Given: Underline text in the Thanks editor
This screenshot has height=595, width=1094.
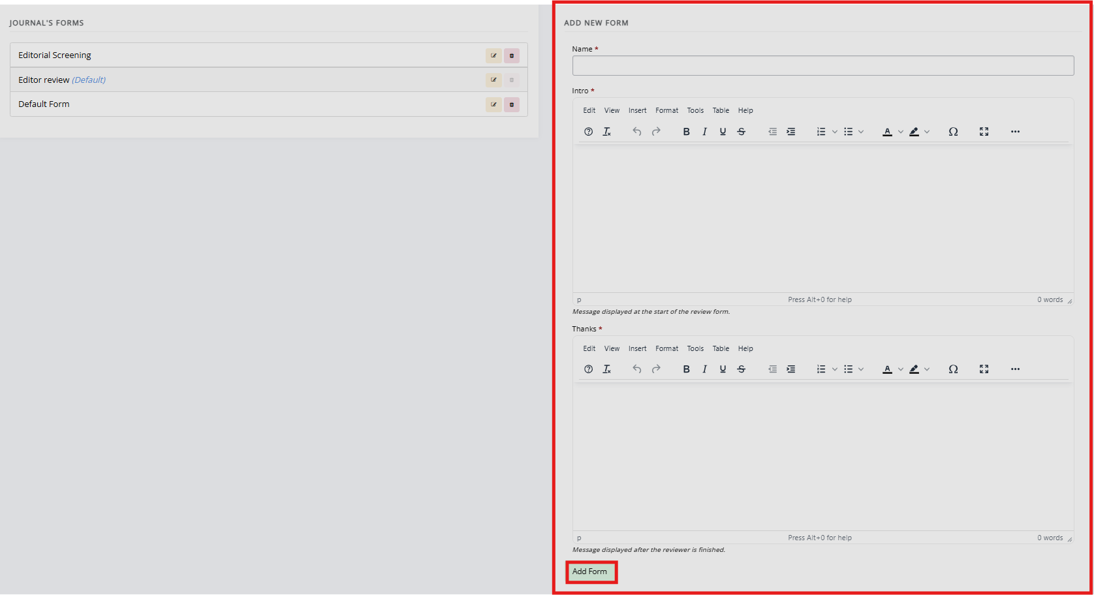Looking at the screenshot, I should tap(723, 369).
